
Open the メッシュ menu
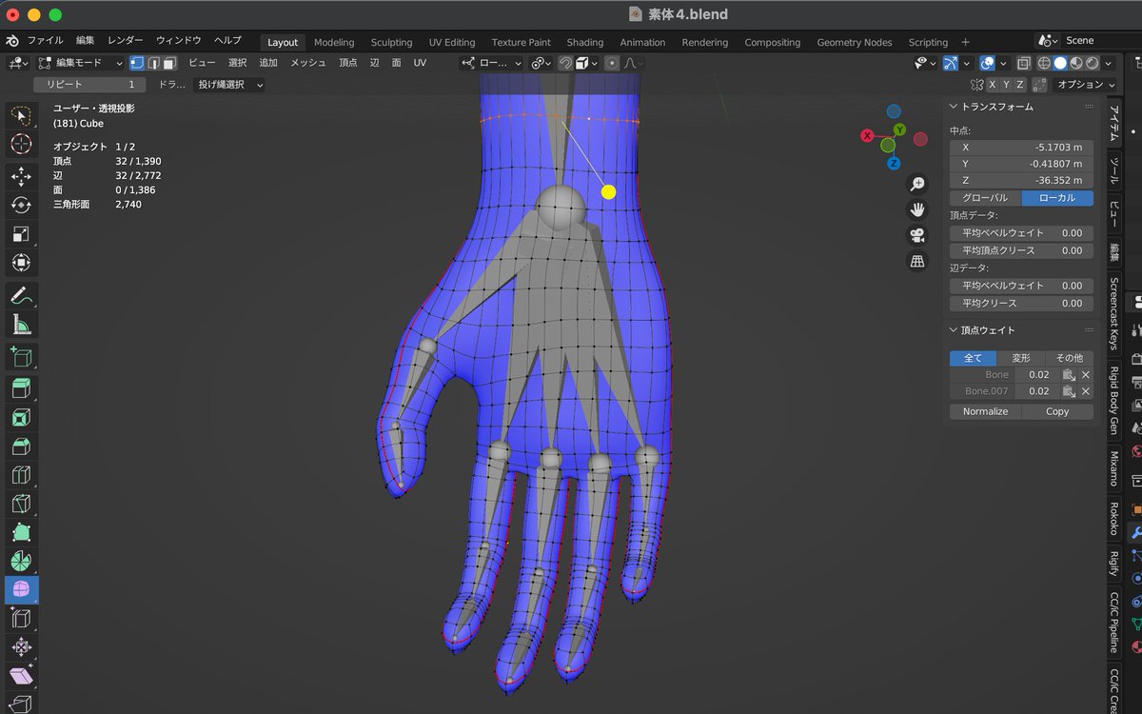(307, 63)
